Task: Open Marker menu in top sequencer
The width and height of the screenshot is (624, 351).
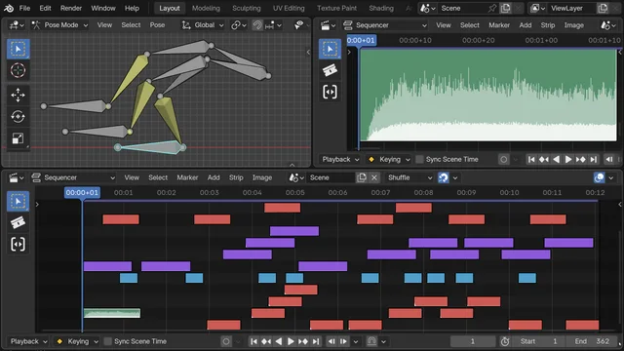Action: tap(499, 25)
